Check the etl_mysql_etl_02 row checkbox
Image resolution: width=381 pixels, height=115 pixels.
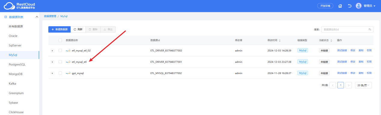(x=60, y=50)
